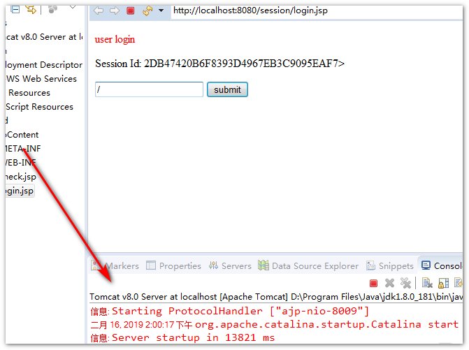Viewport: 469px width, 350px height.
Task: Click Link with Editor icon in explorer
Action: click(x=31, y=9)
